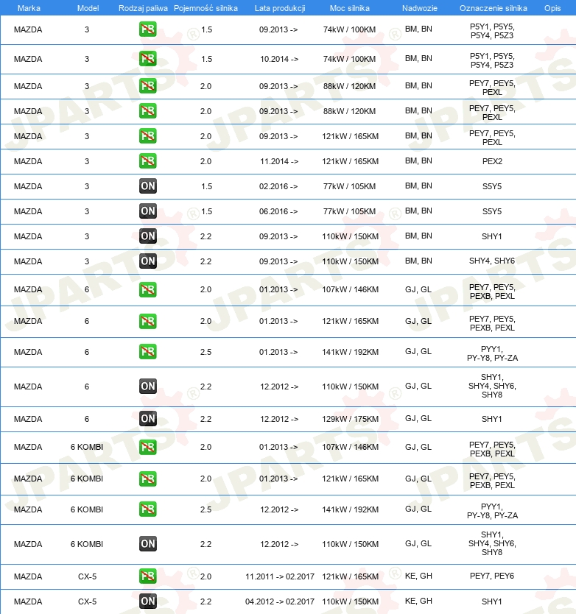
Task: Select KE, GH body cell in CX-5 2.2 row
Action: (x=418, y=601)
